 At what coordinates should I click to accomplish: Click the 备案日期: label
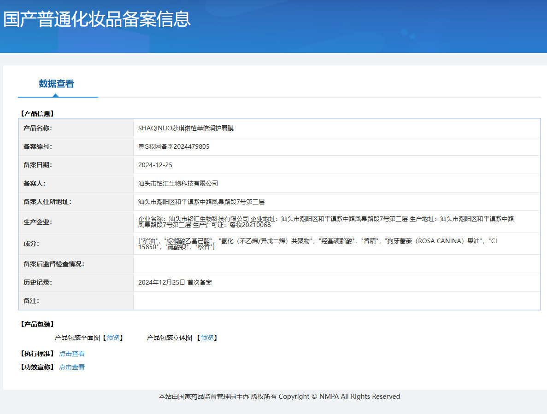pos(38,165)
